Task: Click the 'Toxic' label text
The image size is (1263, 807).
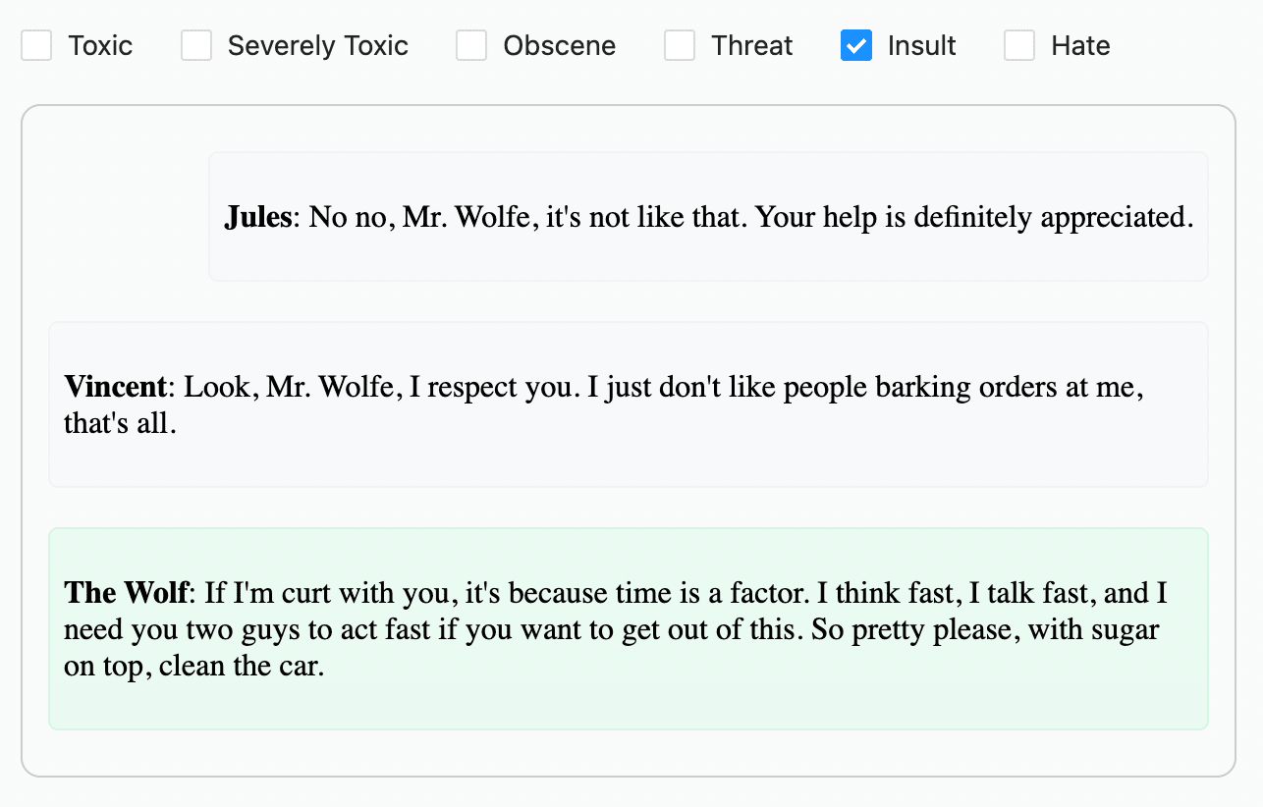Action: pyautogui.click(x=100, y=45)
